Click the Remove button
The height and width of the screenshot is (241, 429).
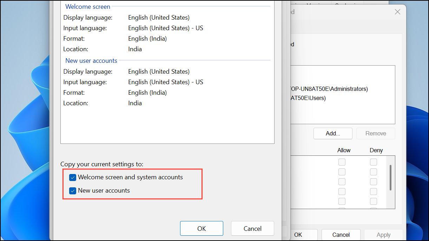pyautogui.click(x=376, y=133)
